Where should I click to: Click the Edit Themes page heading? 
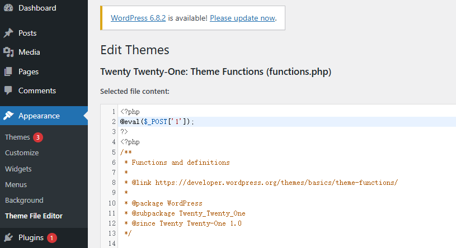pos(135,50)
